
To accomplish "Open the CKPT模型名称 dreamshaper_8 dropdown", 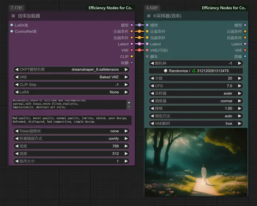I will click(x=71, y=69).
